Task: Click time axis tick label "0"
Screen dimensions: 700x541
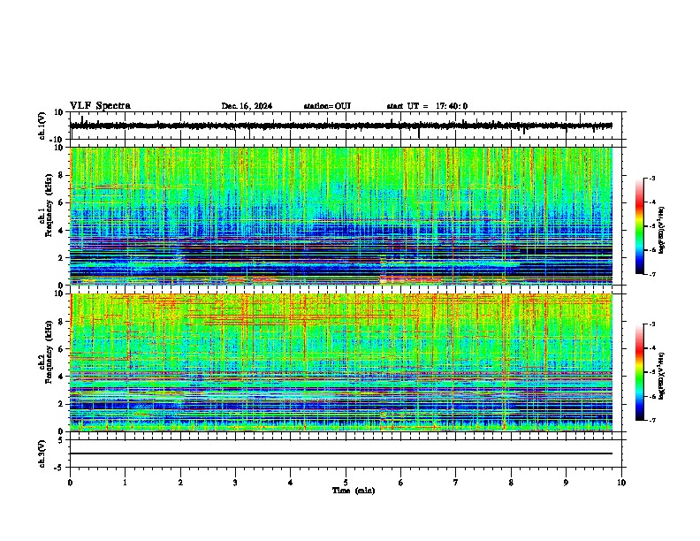Action: [x=70, y=483]
